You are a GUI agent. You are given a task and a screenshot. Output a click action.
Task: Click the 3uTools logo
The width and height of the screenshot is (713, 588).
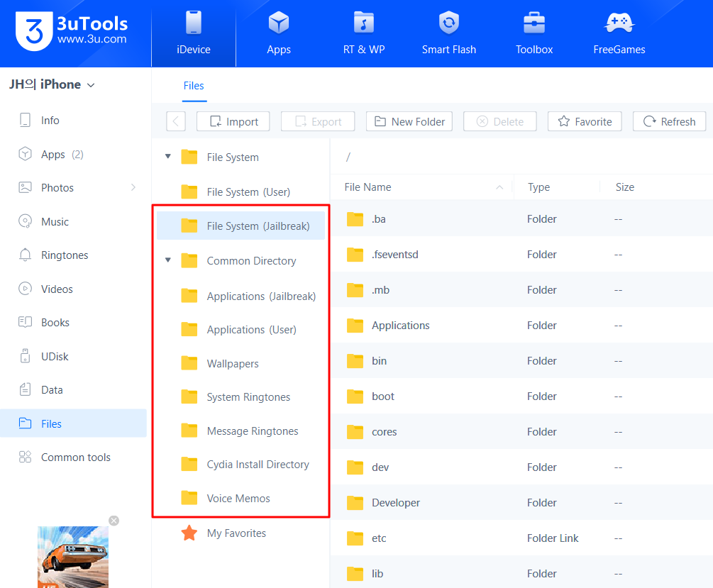pos(72,31)
